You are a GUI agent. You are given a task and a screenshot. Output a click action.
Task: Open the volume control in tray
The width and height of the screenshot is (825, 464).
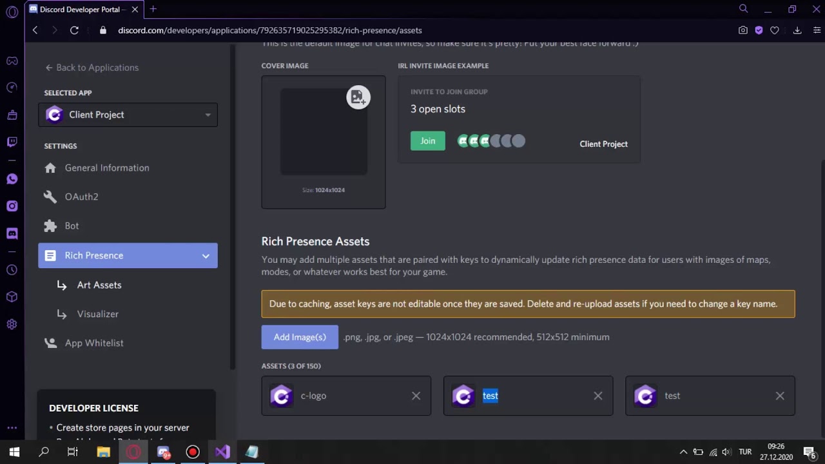point(727,452)
